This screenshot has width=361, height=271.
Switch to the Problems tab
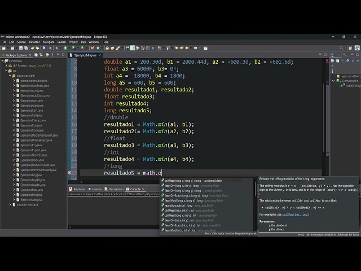coord(77,189)
